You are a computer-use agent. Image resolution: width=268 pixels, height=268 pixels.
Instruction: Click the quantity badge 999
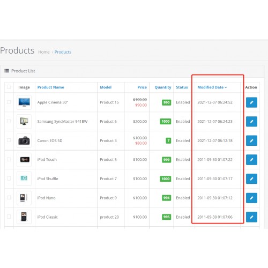click(x=166, y=160)
